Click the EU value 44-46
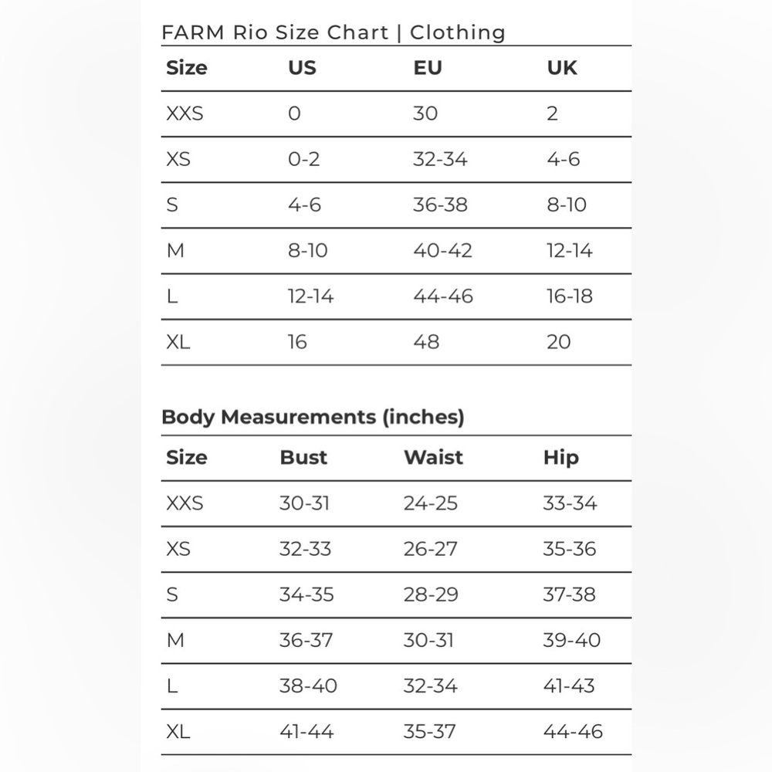The image size is (772, 772). [442, 296]
